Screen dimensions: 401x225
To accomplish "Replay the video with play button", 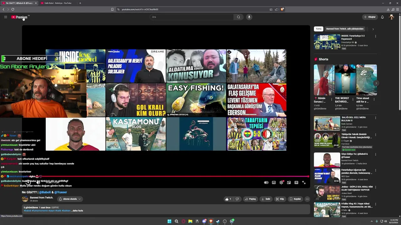I will coord(28,182).
